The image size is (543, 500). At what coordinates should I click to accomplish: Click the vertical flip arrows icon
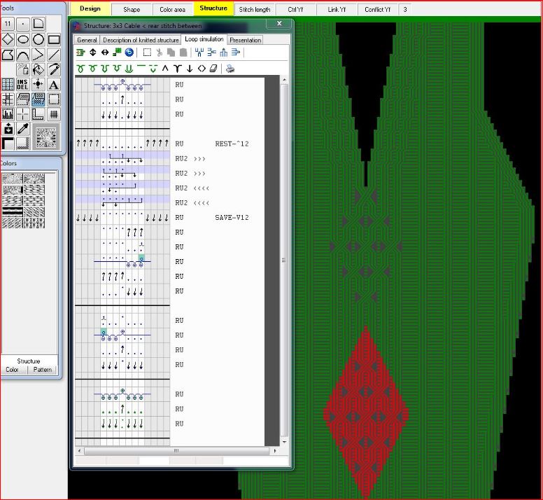click(93, 53)
